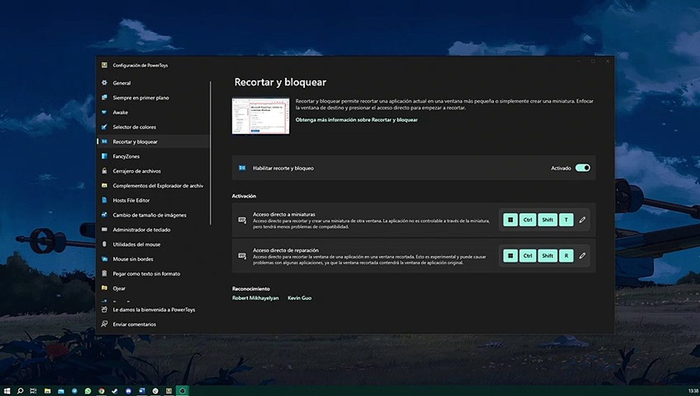Image resolution: width=700 pixels, height=396 pixels.
Task: Open the Utilidades del mouse icon
Action: pos(104,244)
